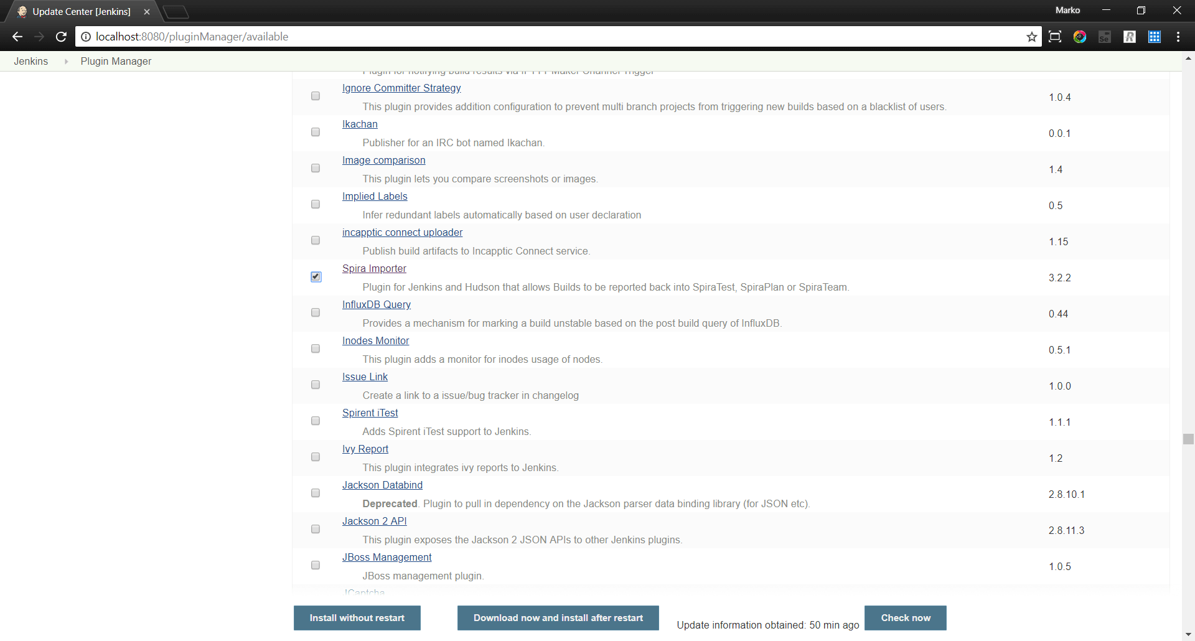Follow the Implied Labels link
Viewport: 1195px width, 641px height.
[375, 197]
